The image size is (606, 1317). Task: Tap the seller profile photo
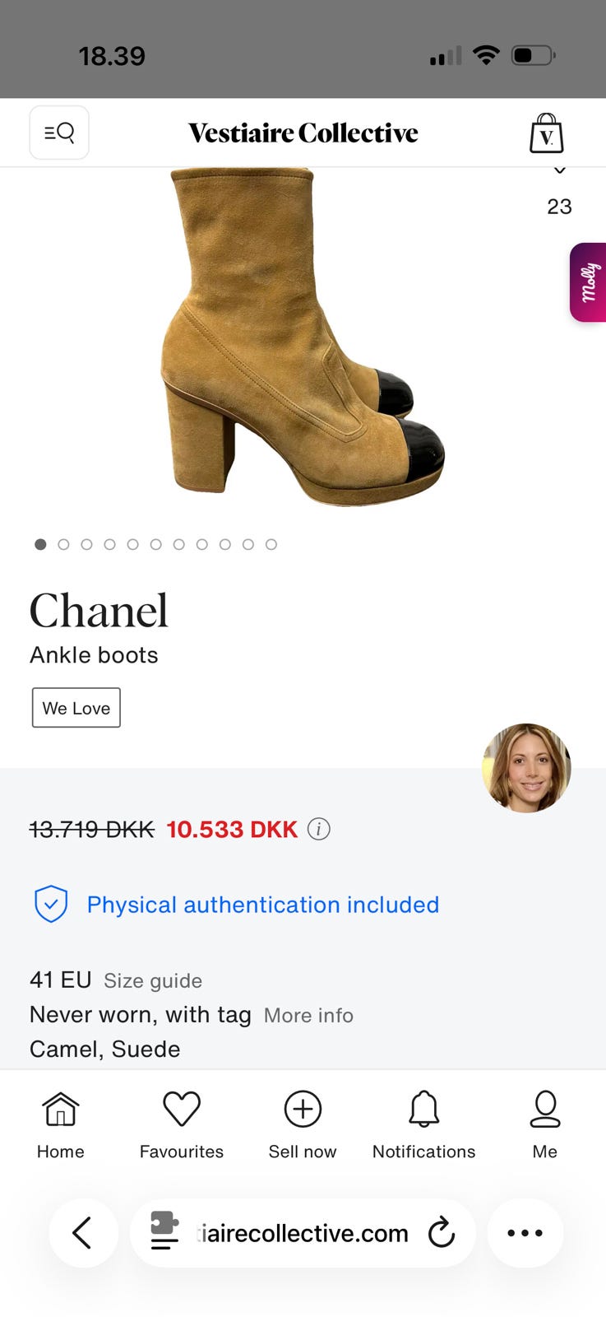[x=526, y=768]
